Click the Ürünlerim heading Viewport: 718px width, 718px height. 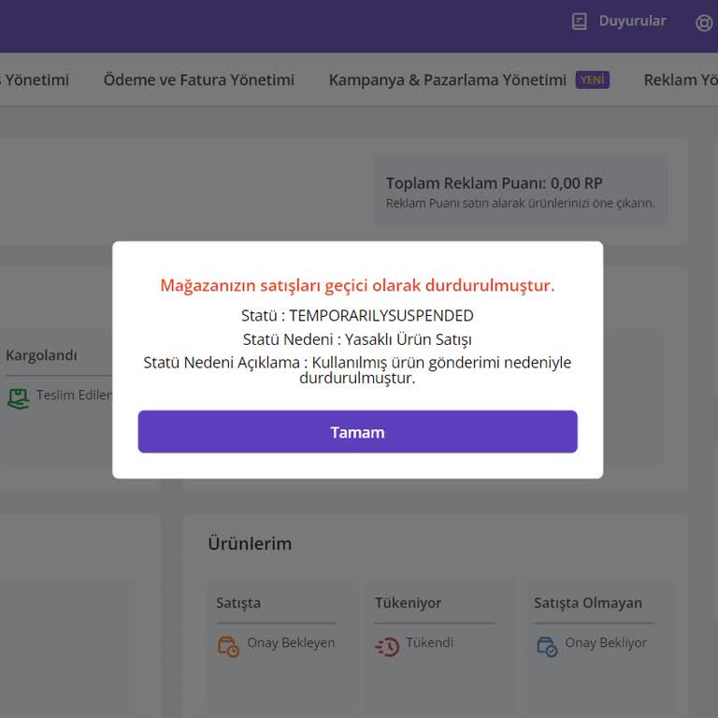coord(250,543)
